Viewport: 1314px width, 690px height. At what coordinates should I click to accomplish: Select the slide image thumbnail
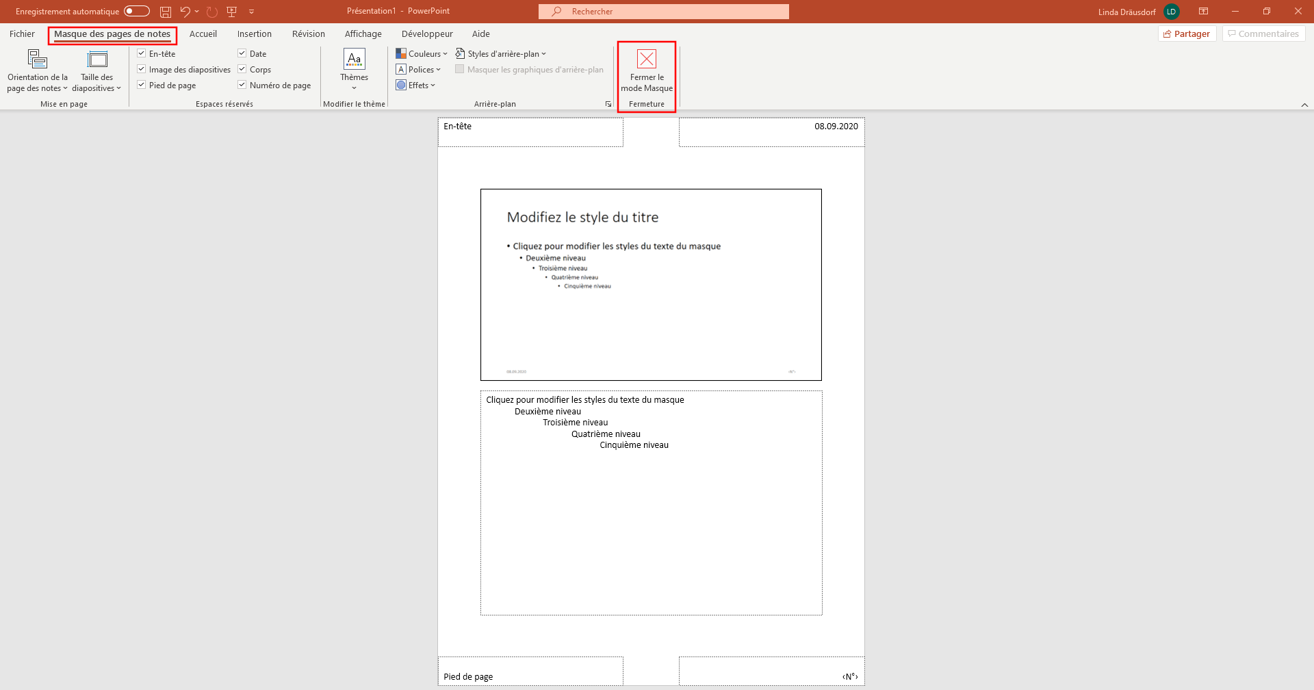click(651, 284)
